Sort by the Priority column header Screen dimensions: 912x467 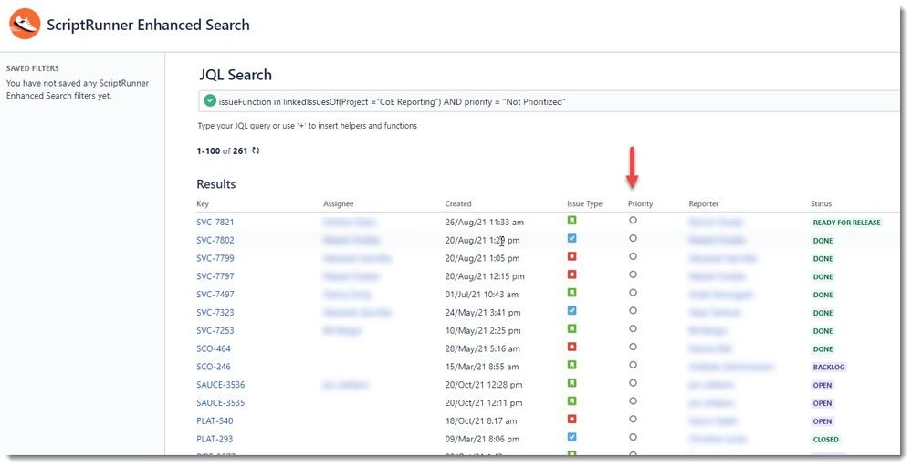[640, 204]
